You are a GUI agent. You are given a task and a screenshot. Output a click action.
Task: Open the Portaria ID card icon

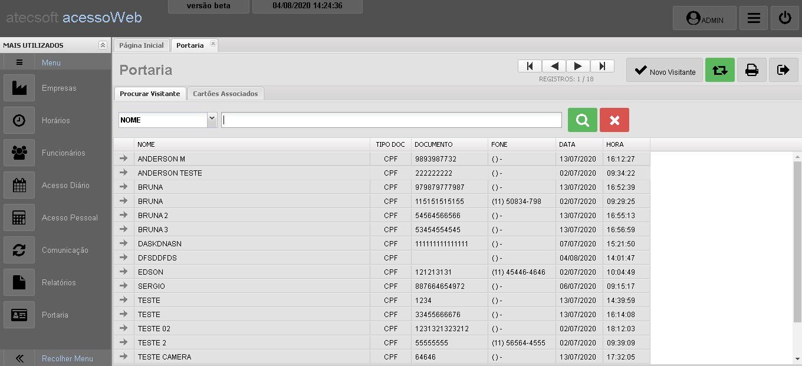point(19,315)
